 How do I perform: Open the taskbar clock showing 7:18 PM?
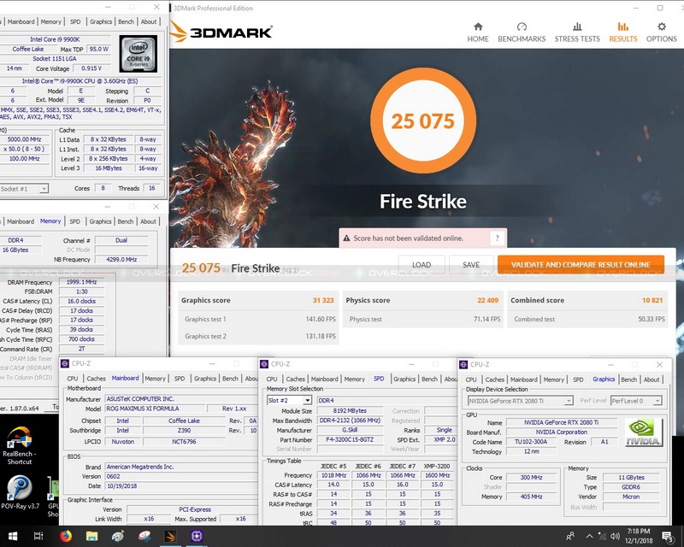[639, 536]
